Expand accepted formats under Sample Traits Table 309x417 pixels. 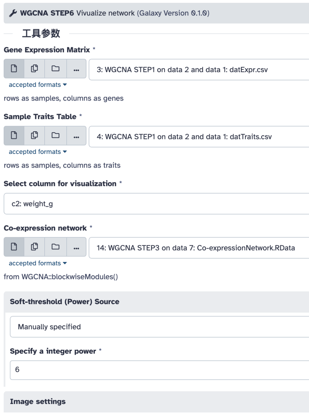point(37,152)
